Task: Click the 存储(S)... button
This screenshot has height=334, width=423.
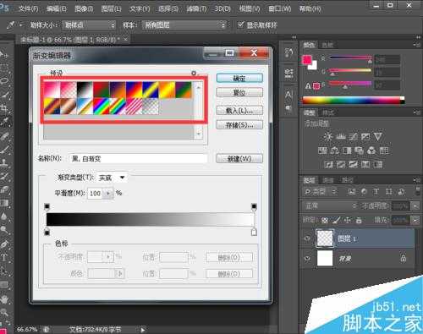Action: (239, 124)
